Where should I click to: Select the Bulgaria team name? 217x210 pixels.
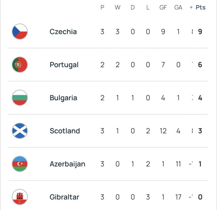click(x=63, y=98)
